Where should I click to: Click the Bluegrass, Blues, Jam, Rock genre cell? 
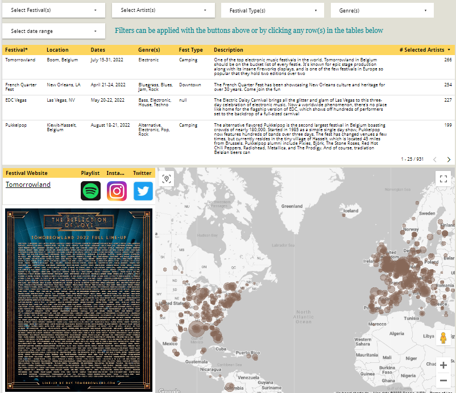point(156,87)
